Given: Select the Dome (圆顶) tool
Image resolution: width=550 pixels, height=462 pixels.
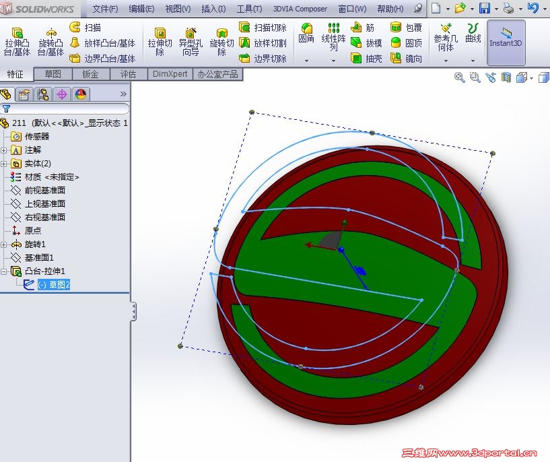Looking at the screenshot, I should [406, 43].
